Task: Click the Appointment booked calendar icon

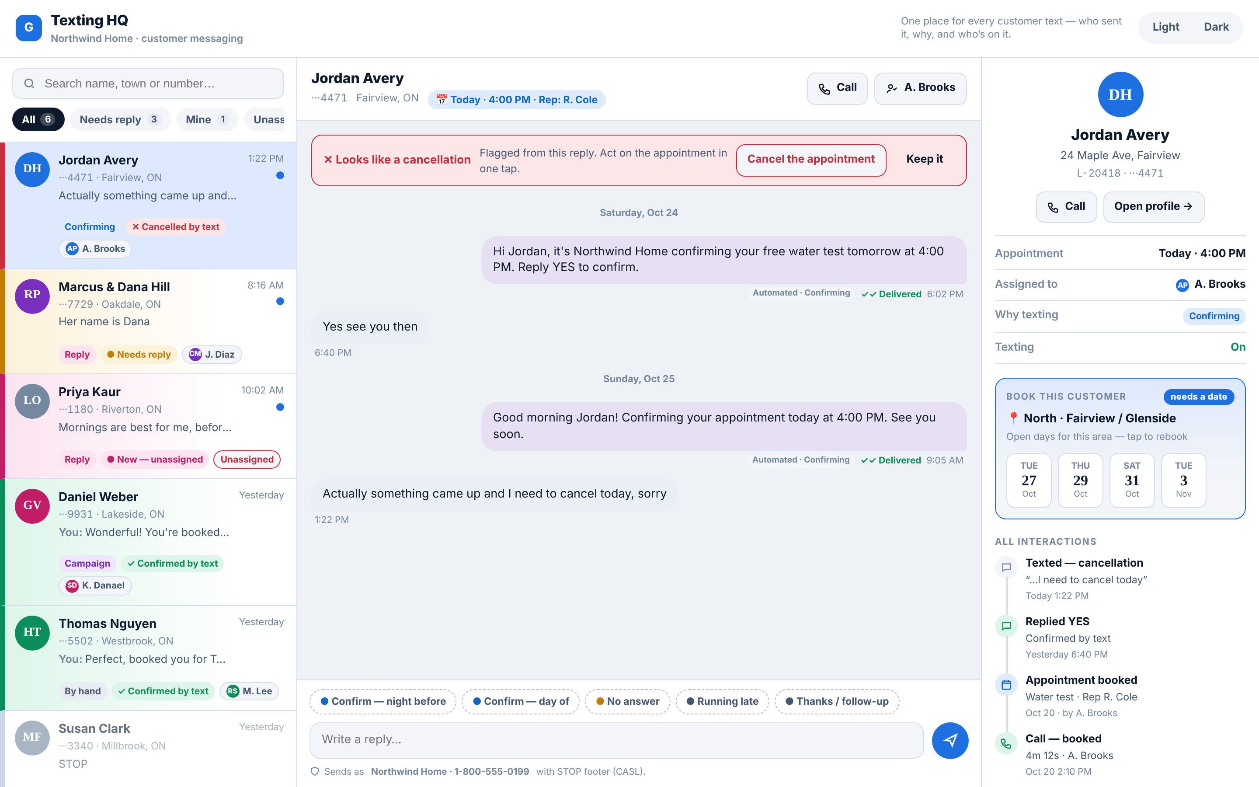Action: (x=1006, y=684)
